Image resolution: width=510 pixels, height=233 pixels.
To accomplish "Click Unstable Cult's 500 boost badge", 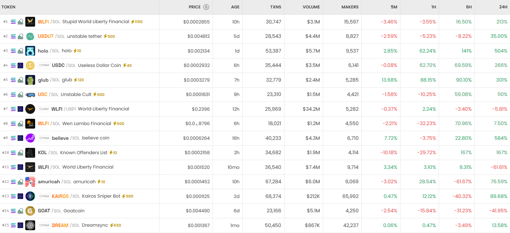I will tap(99, 95).
